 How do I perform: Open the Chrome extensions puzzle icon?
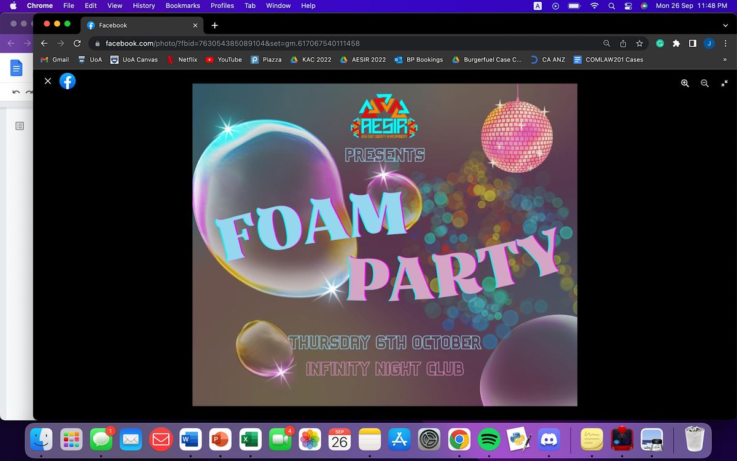point(676,44)
